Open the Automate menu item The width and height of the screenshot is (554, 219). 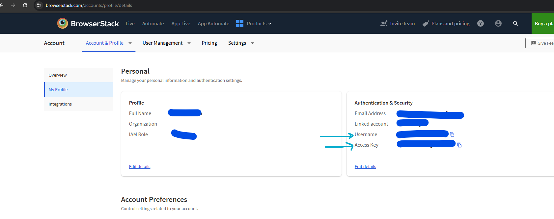coord(153,23)
